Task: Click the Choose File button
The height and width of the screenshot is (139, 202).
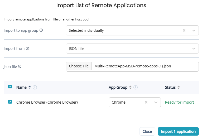Action: click(x=79, y=66)
